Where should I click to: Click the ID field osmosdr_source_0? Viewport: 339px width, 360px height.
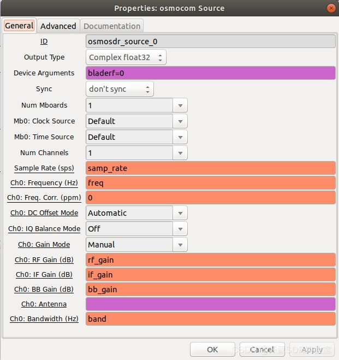(211, 42)
